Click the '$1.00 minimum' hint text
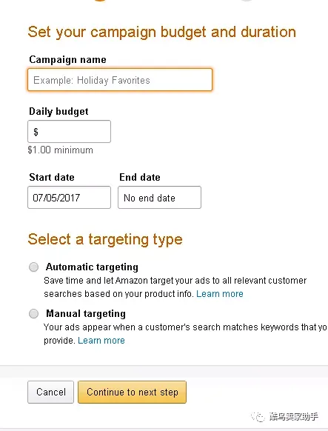 click(x=61, y=150)
